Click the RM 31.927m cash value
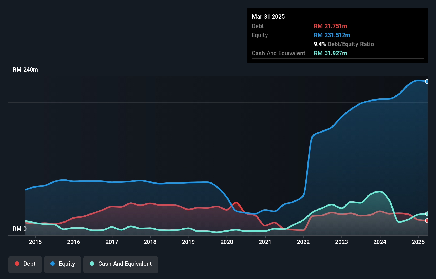Screen dimensions: 436x279 point(330,53)
